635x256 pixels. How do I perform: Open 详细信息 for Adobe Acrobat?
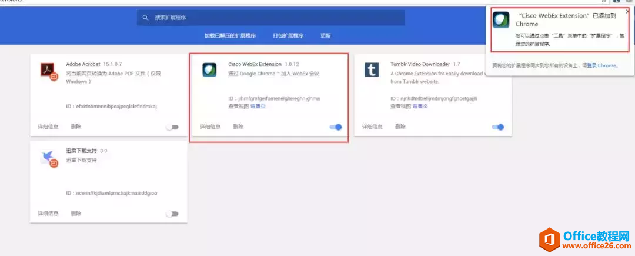pyautogui.click(x=48, y=127)
